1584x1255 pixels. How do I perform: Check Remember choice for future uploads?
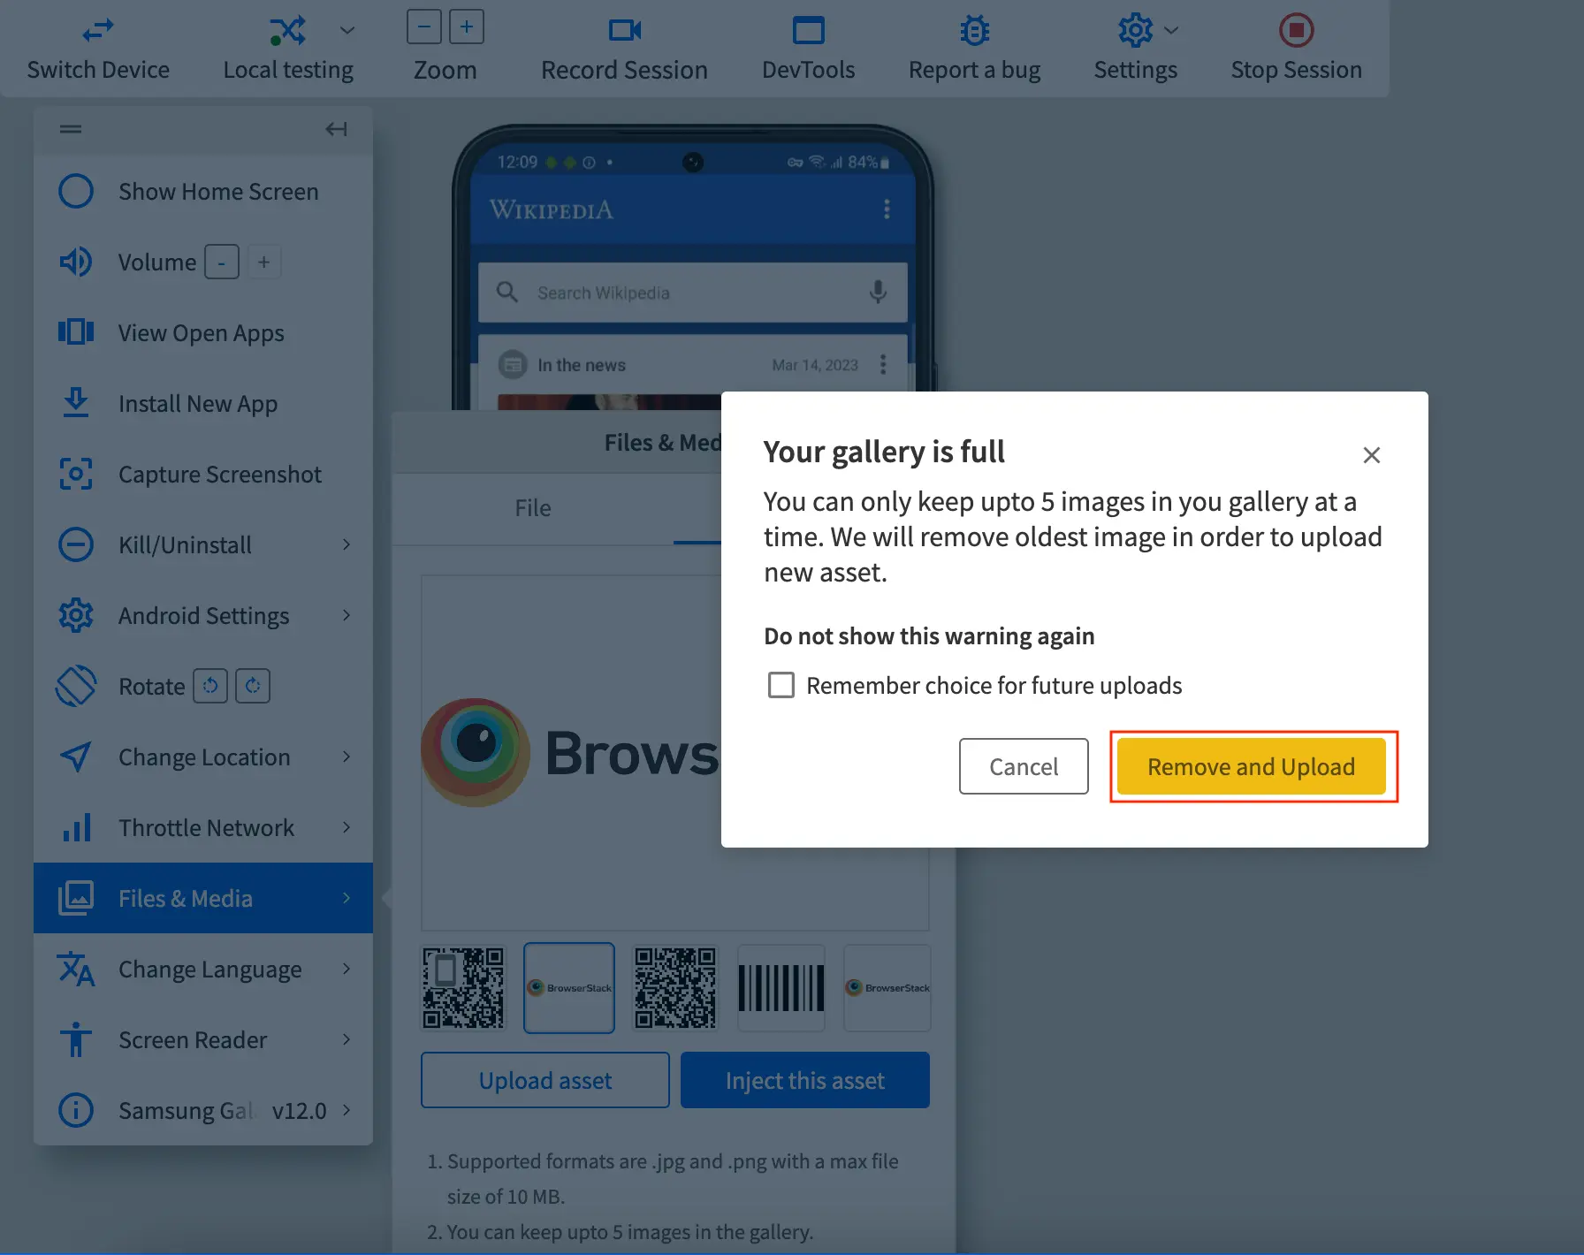pos(781,685)
